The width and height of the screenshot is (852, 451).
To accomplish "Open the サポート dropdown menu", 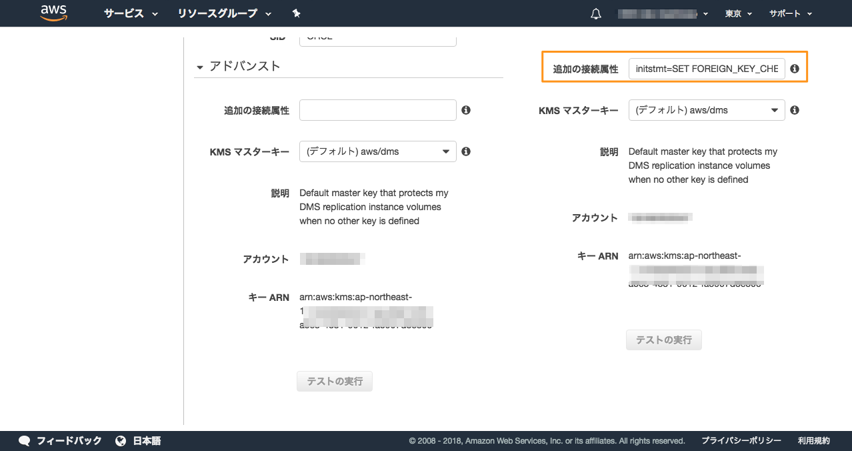I will (x=791, y=13).
